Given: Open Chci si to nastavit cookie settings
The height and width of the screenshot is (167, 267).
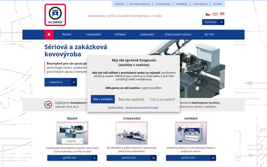Looking at the screenshot, I should (162, 99).
